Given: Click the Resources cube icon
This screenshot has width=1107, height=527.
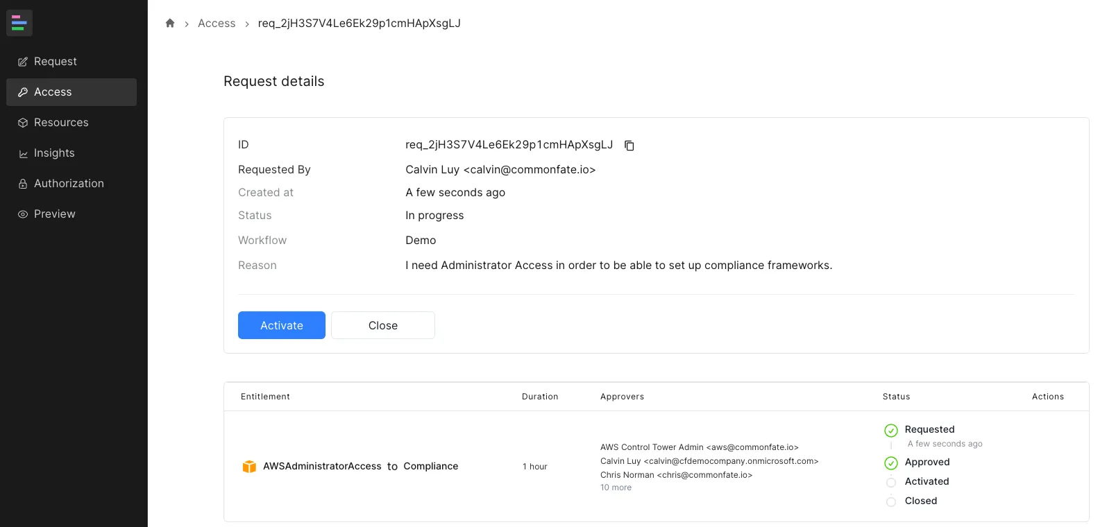Looking at the screenshot, I should (x=23, y=123).
